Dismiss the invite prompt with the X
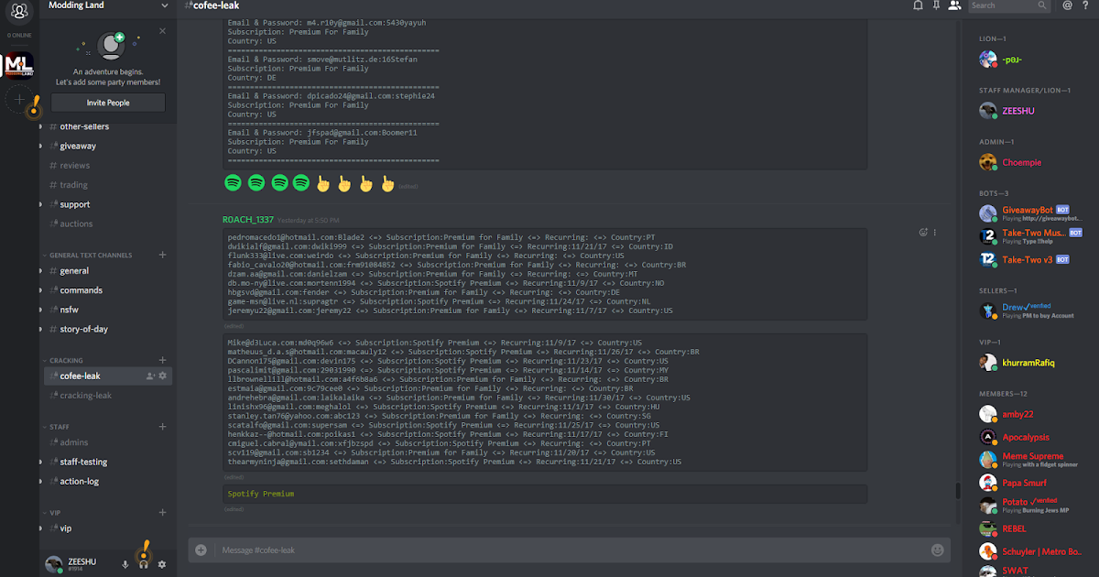 tap(163, 30)
